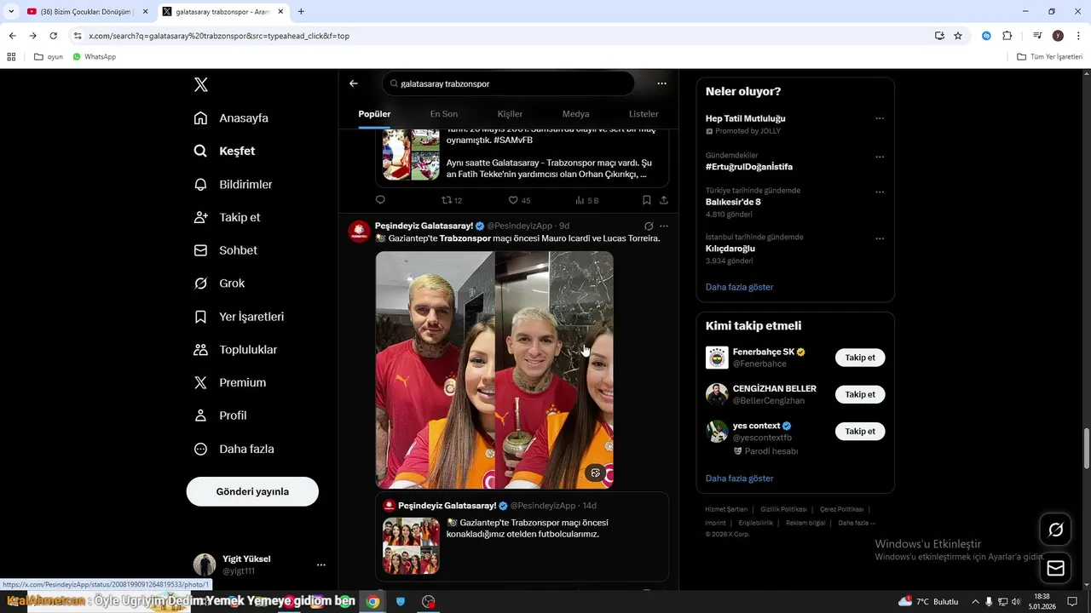
Task: Click Grok explain icon on Peşindeyiz post
Action: [x=649, y=226]
